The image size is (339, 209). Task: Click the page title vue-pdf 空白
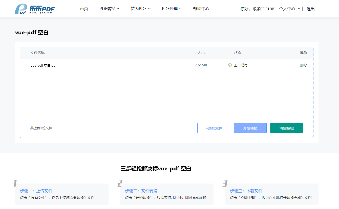[x=32, y=33]
